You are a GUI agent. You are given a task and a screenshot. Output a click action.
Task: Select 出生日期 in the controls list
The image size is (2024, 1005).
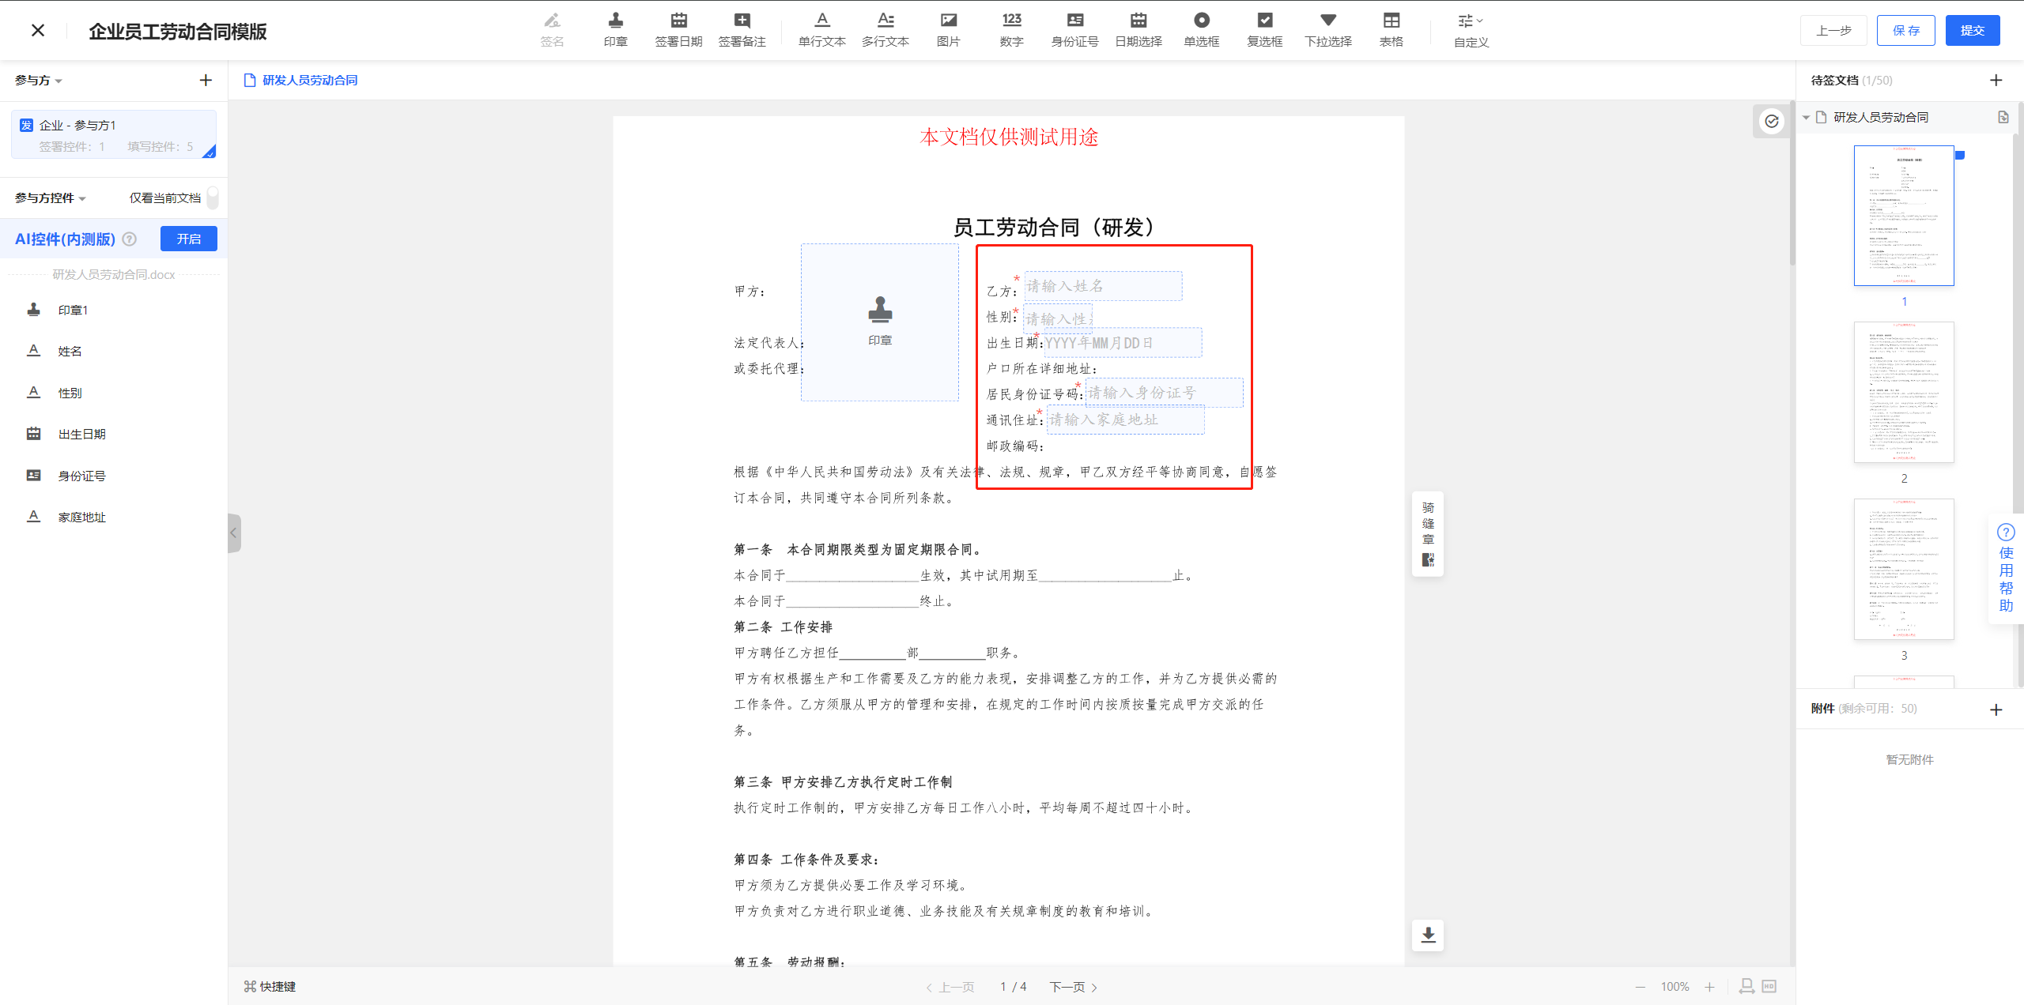[81, 434]
